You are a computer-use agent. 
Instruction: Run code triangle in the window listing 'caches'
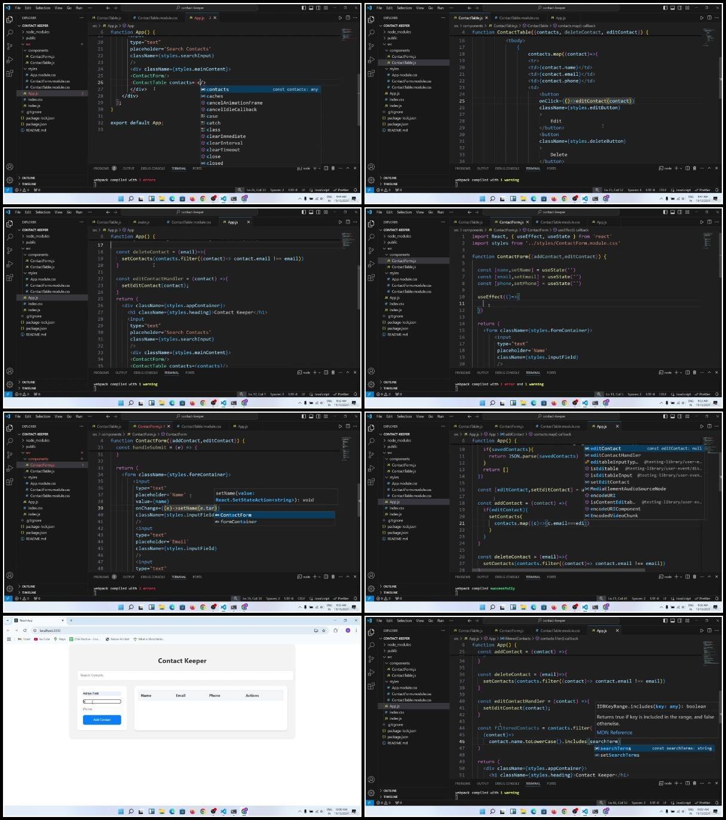(x=340, y=18)
